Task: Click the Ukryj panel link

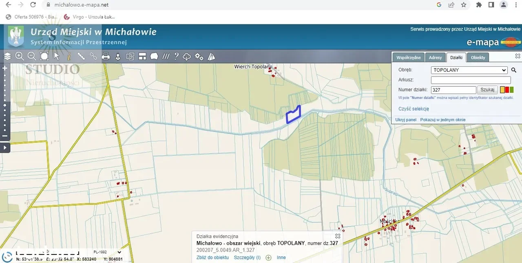Action: 406,120
